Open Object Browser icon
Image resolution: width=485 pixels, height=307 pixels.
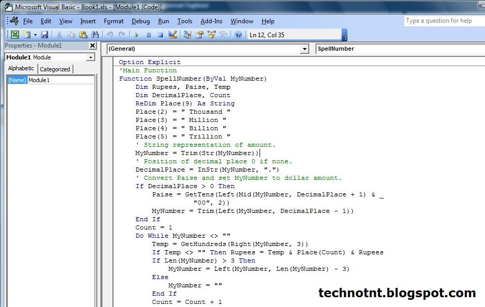pos(211,35)
